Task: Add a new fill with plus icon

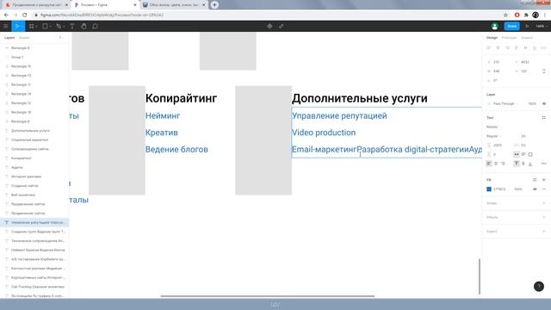Action: click(x=543, y=180)
